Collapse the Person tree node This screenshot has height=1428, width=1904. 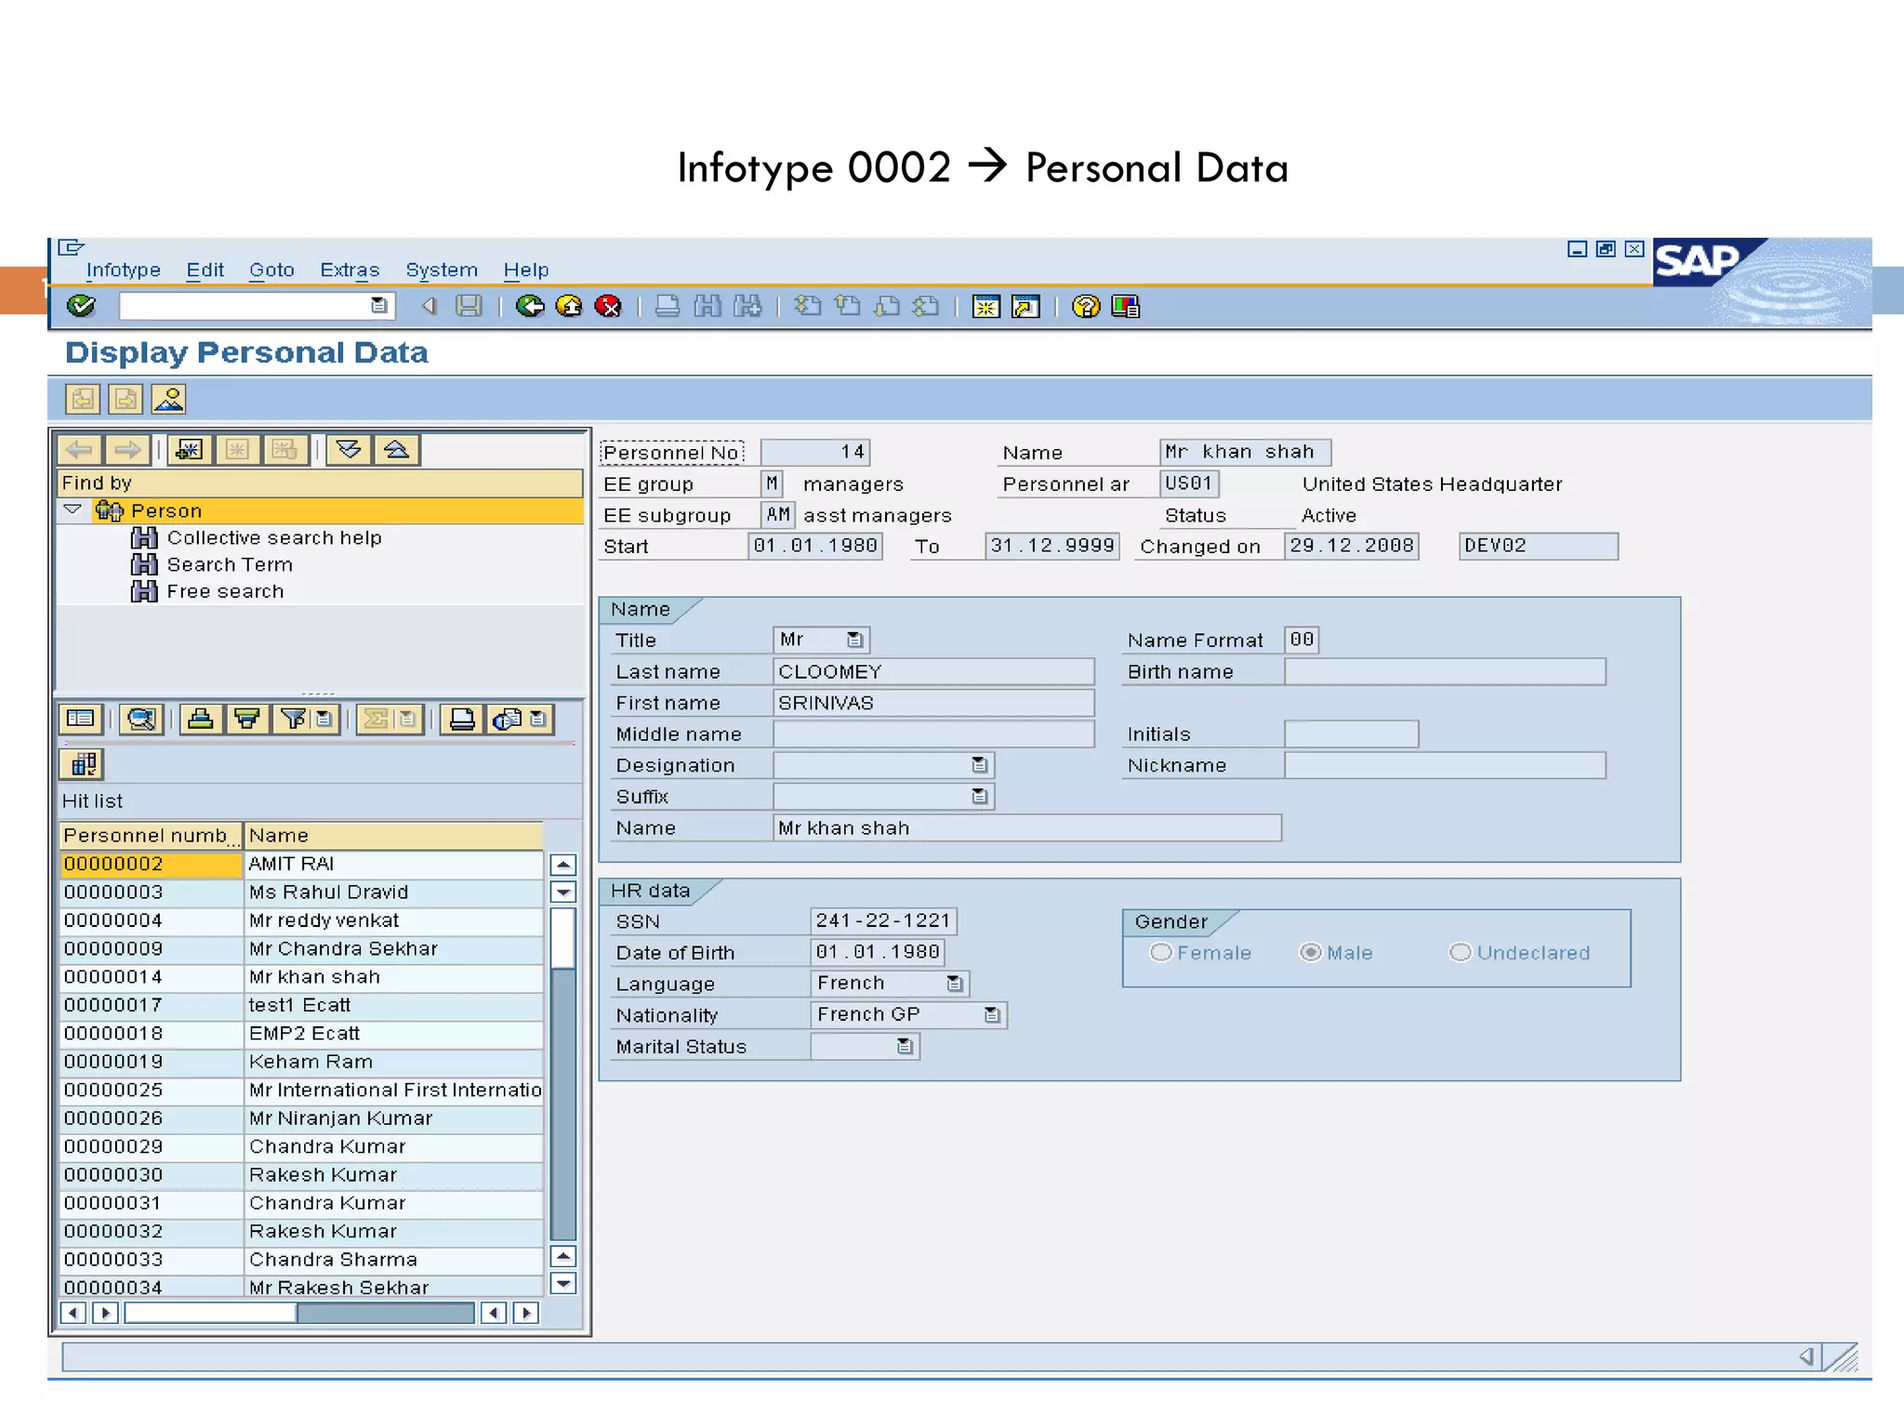(73, 509)
